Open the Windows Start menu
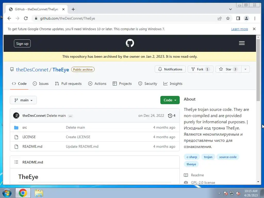This screenshot has width=264, height=198. (7, 193)
